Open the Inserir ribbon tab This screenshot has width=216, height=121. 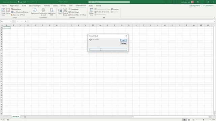coord(24,6)
